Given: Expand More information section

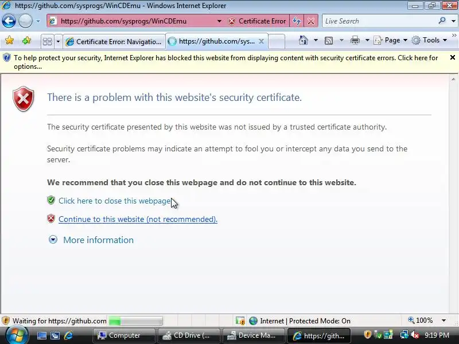Looking at the screenshot, I should point(53,240).
